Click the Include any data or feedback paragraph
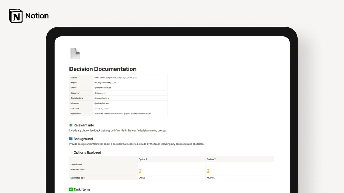 (x=118, y=130)
